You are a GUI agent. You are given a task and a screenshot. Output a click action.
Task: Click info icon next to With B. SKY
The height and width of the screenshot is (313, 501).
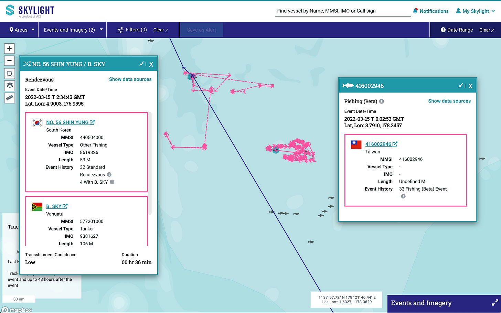(x=112, y=182)
